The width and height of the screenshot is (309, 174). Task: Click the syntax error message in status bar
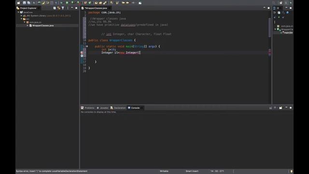52,171
